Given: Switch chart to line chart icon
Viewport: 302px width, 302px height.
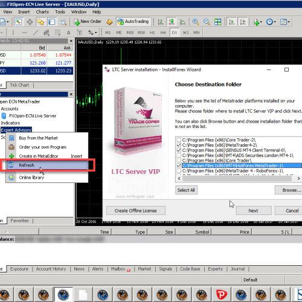Looking at the screenshot, I should point(182,22).
